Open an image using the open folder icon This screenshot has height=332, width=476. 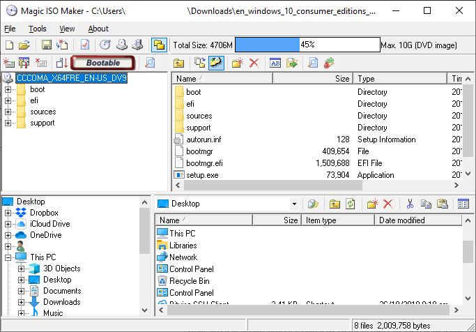pyautogui.click(x=24, y=45)
